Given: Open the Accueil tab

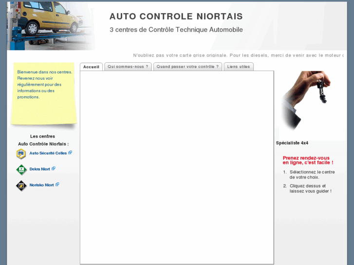Looking at the screenshot, I should coord(91,67).
